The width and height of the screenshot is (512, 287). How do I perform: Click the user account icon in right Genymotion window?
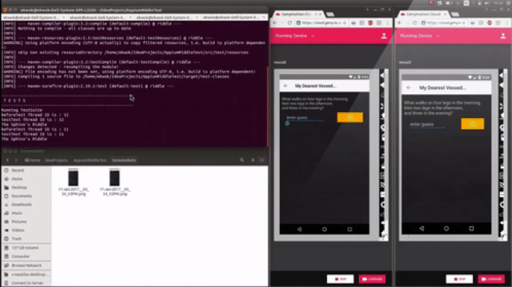[503, 36]
